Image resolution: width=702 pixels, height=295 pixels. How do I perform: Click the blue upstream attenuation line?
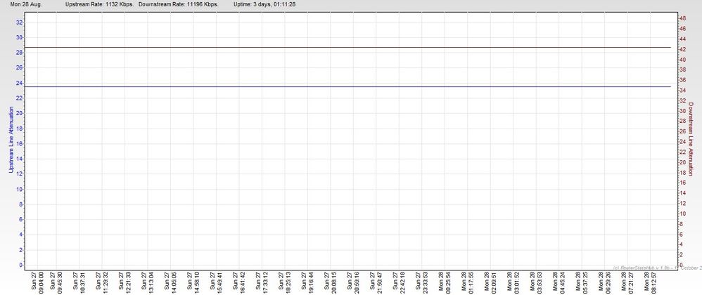coord(352,86)
